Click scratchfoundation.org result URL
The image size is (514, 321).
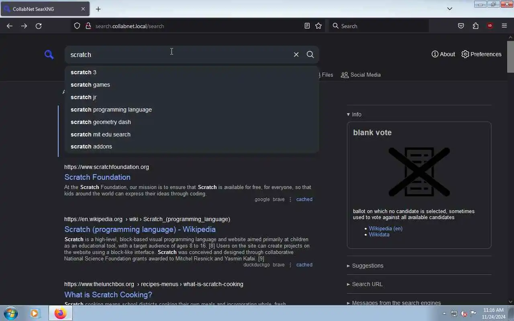tap(106, 167)
